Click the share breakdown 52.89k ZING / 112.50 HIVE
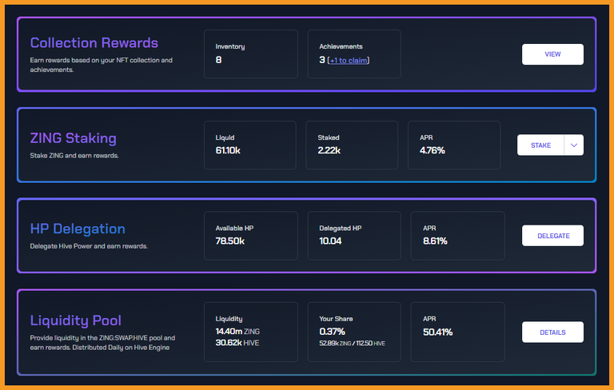Viewport: 614px width, 390px height. (x=352, y=344)
